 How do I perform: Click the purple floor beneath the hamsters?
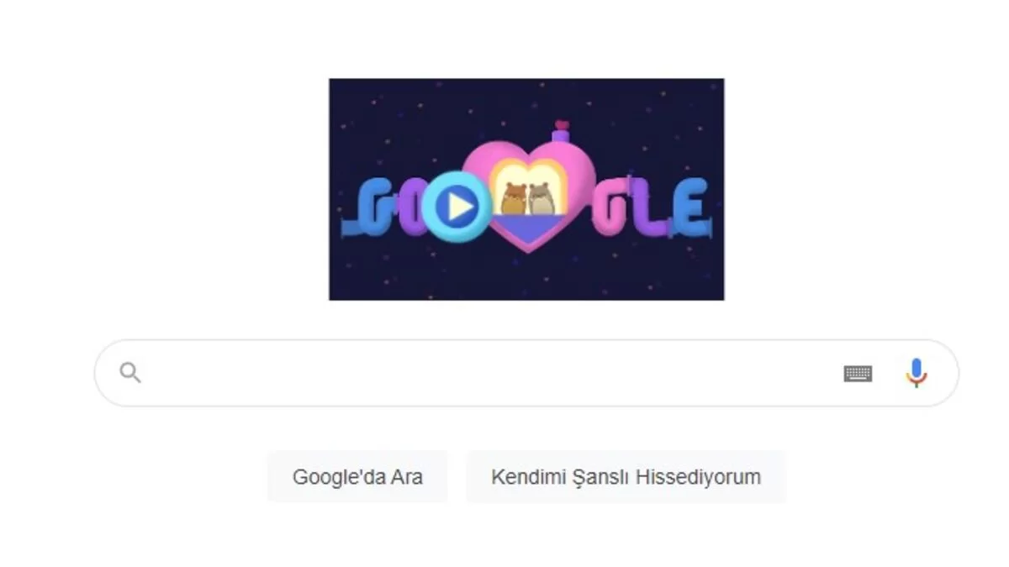tap(528, 227)
